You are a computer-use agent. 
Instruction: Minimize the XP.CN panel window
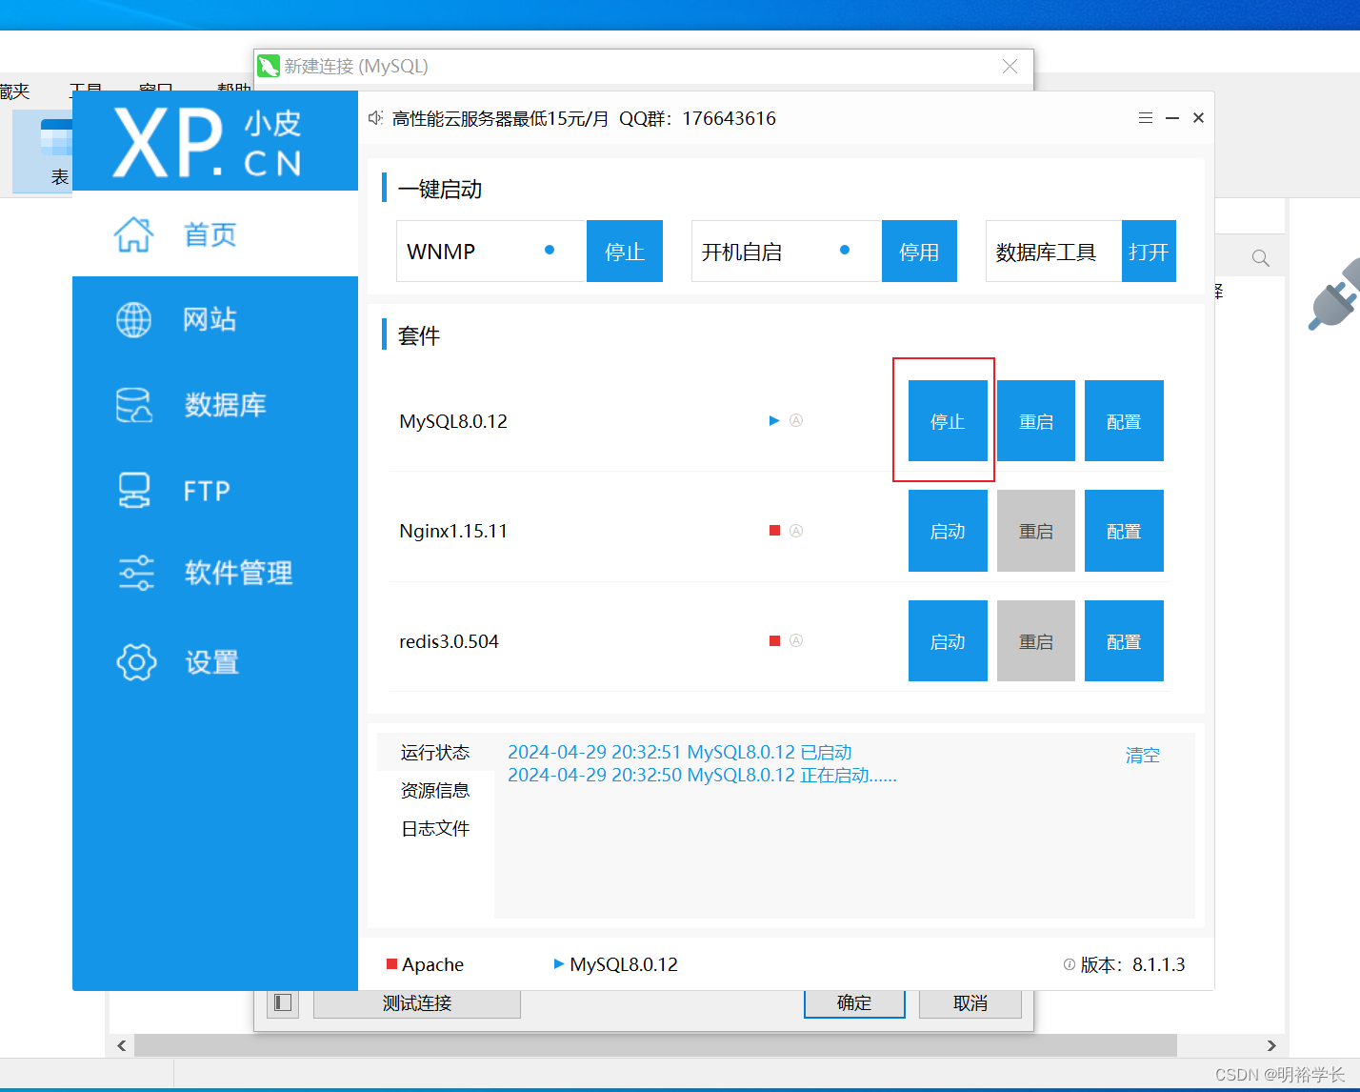pyautogui.click(x=1172, y=118)
